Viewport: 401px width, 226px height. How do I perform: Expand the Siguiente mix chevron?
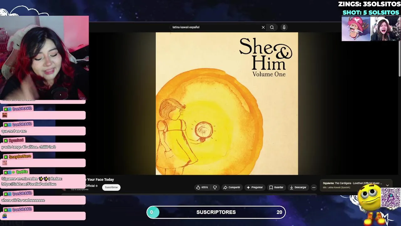pyautogui.click(x=388, y=185)
